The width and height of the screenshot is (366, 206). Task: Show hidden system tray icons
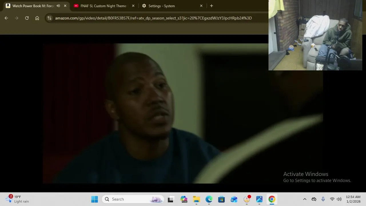pos(305,199)
